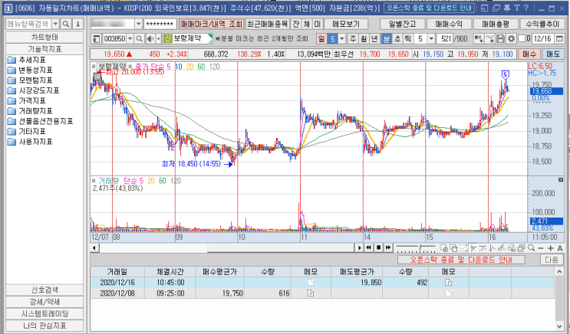
Task: Select the 월 (monthly) period toggle
Action: click(364, 38)
